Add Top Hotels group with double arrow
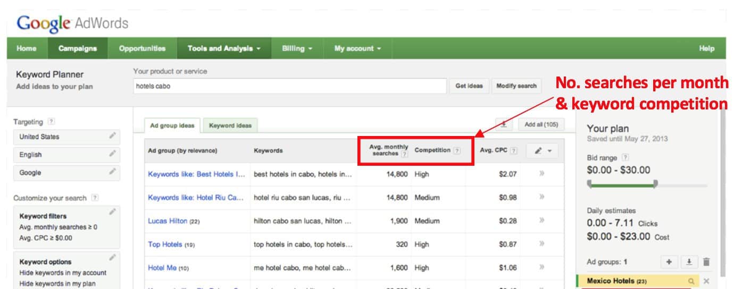The image size is (734, 289). (541, 244)
